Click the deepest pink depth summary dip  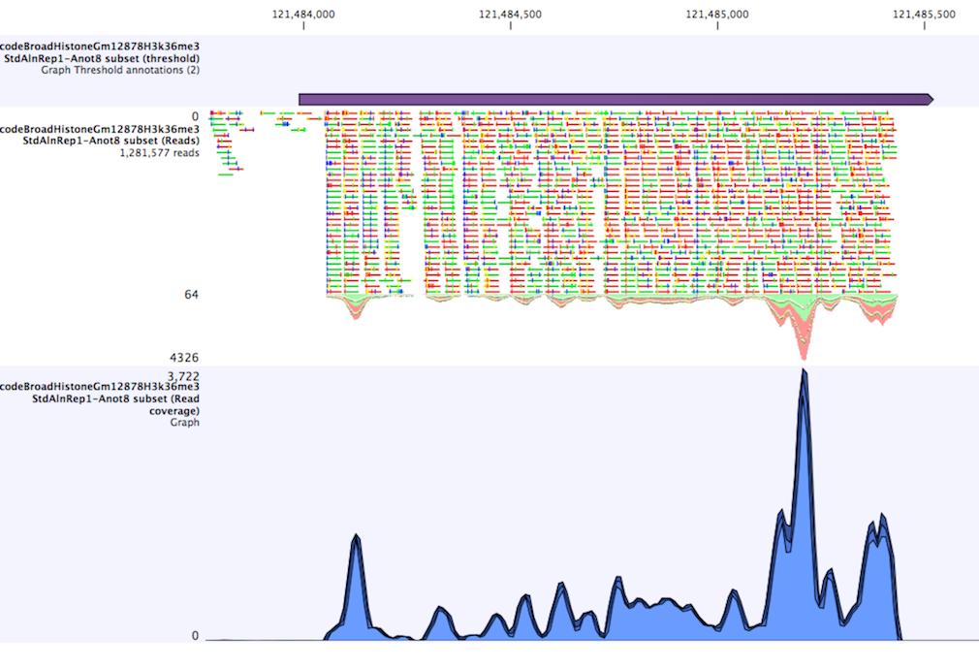tap(803, 349)
